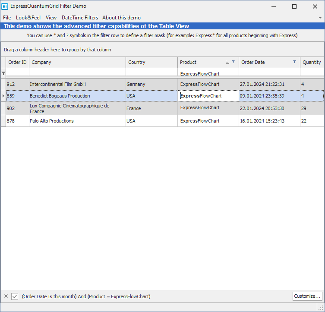The height and width of the screenshot is (312, 325).
Task: Click order date 22.01.2024 20:53:30
Action: coord(269,108)
